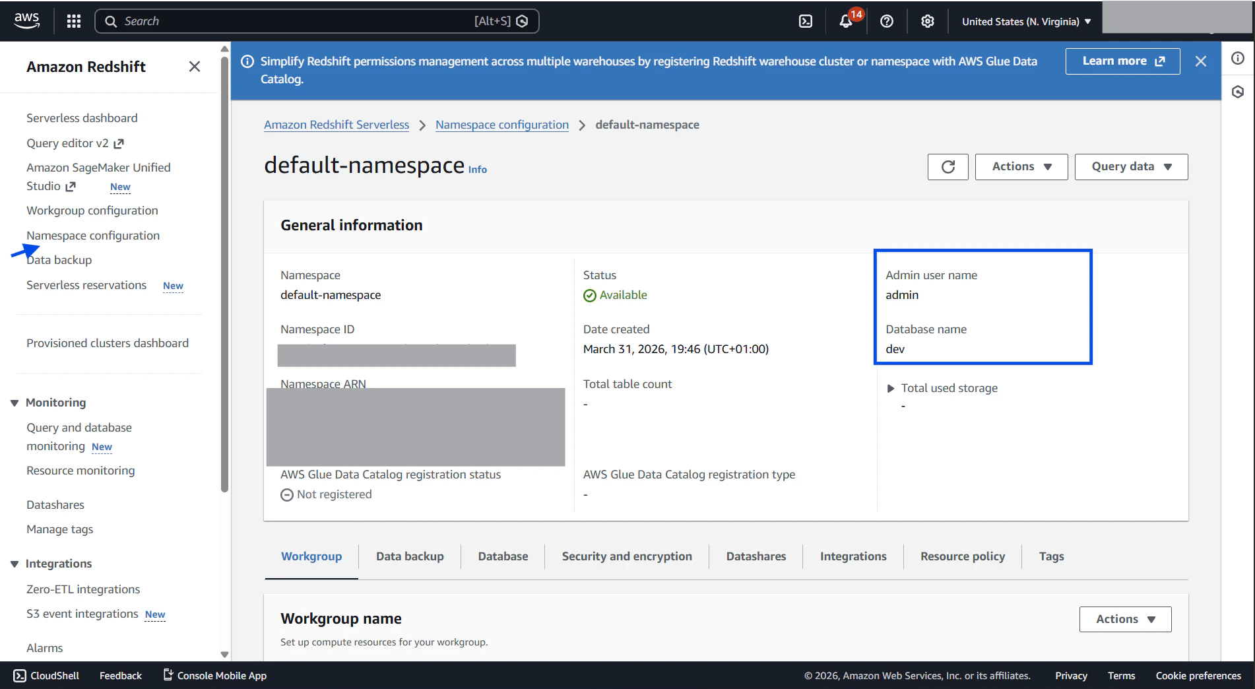The width and height of the screenshot is (1255, 689).
Task: Open Serverless dashboard in sidebar
Action: click(82, 118)
